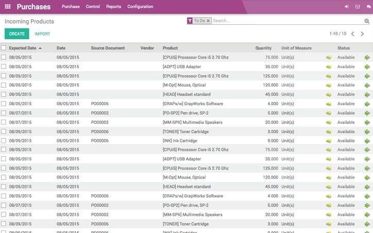This screenshot has width=373, height=233.
Task: Click the IMPORT button
Action: 42,34
